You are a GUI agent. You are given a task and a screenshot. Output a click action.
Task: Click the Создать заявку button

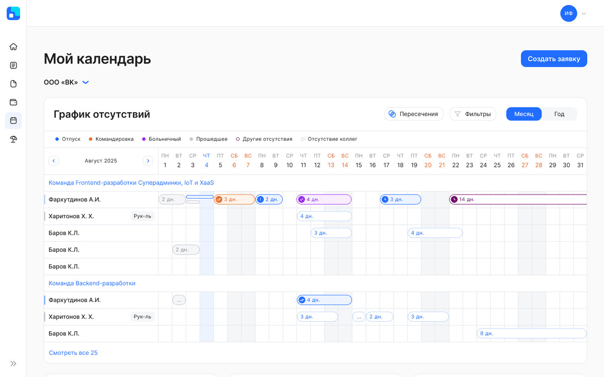click(x=554, y=59)
